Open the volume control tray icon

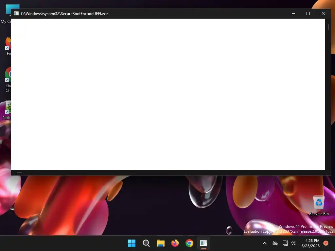(293, 243)
